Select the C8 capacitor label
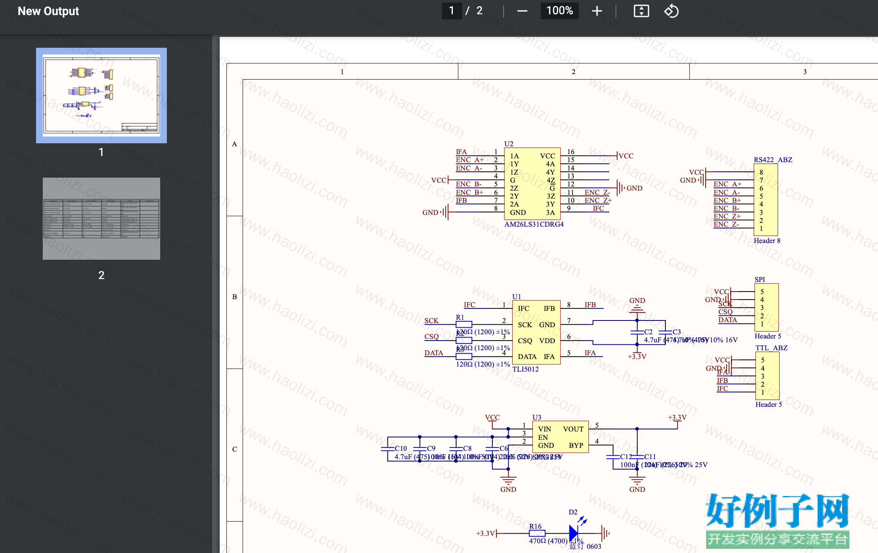The height and width of the screenshot is (553, 878). (x=468, y=448)
